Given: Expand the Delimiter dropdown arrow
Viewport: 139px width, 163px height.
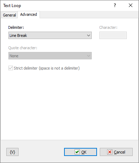Looking at the screenshot, I should point(89,35).
